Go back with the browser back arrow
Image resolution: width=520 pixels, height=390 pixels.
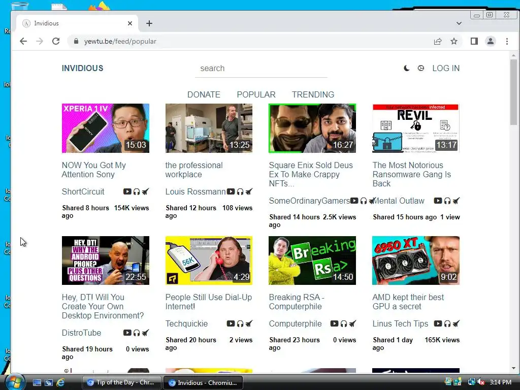pyautogui.click(x=23, y=41)
